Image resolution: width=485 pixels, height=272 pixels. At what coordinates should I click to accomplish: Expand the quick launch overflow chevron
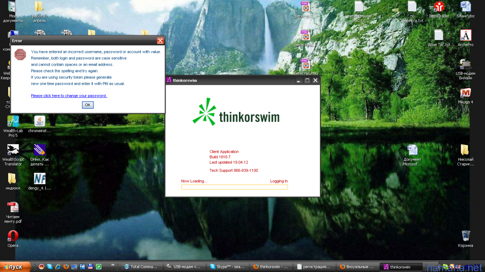(113, 265)
